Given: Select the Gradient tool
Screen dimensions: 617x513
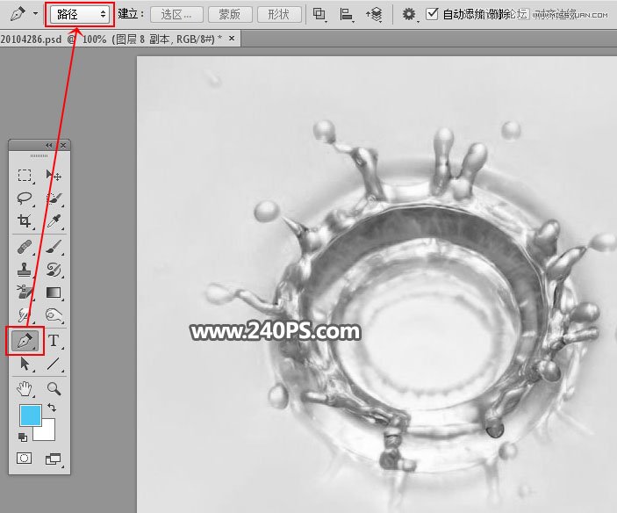Looking at the screenshot, I should coord(54,293).
